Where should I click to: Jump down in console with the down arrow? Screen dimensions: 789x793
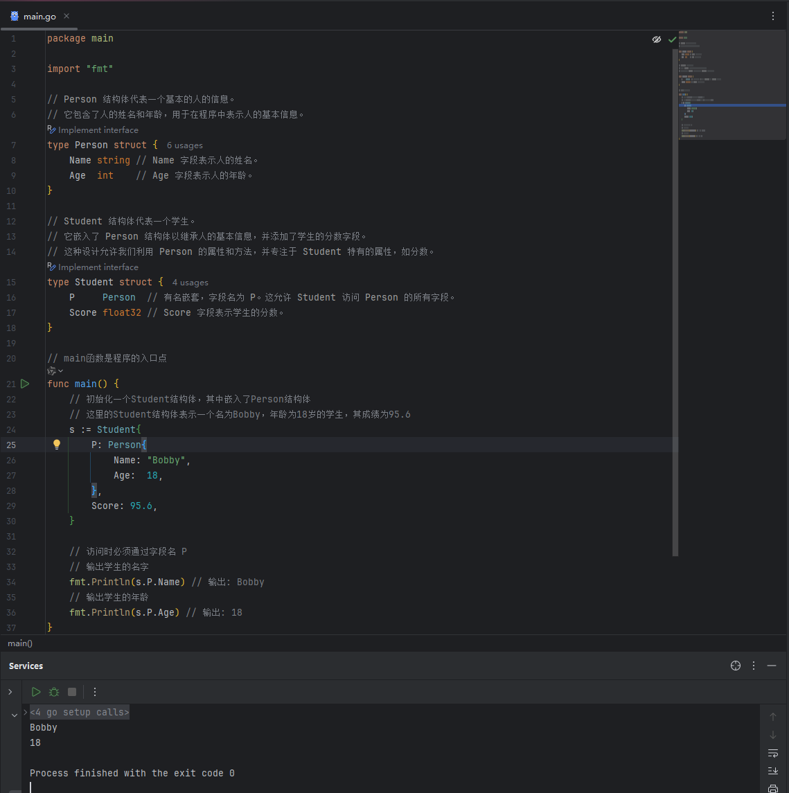(x=773, y=735)
